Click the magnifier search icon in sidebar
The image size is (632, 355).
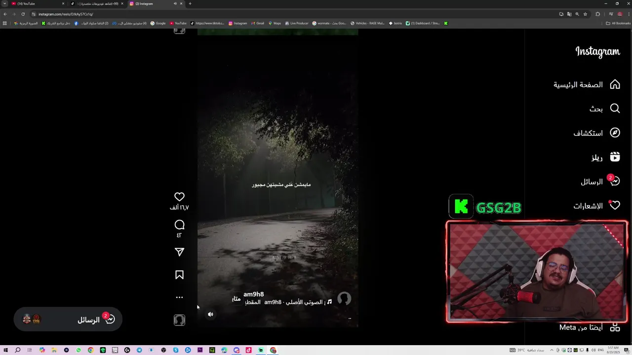point(615,108)
